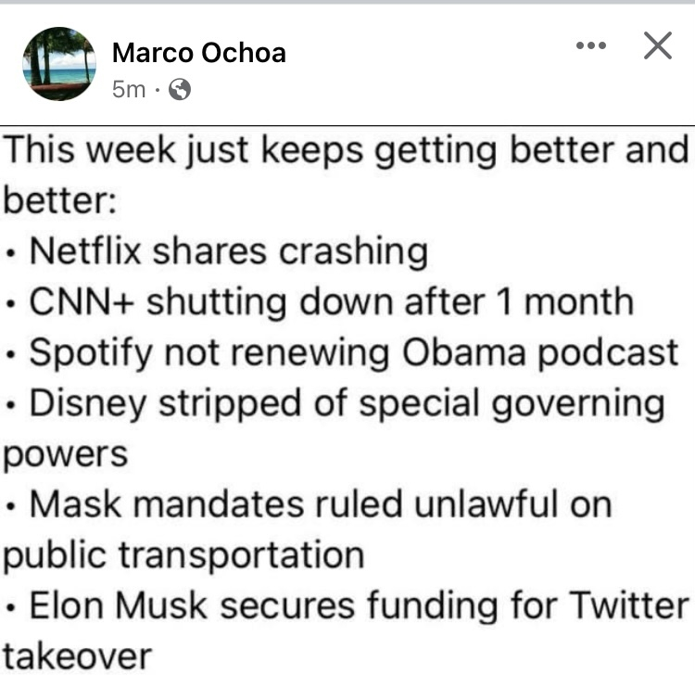Select the "Netflix shares crashing" bullet line
Viewport: 695px width, 675px height.
(228, 251)
